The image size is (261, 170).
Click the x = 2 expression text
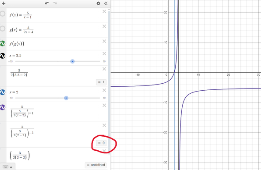14,92
